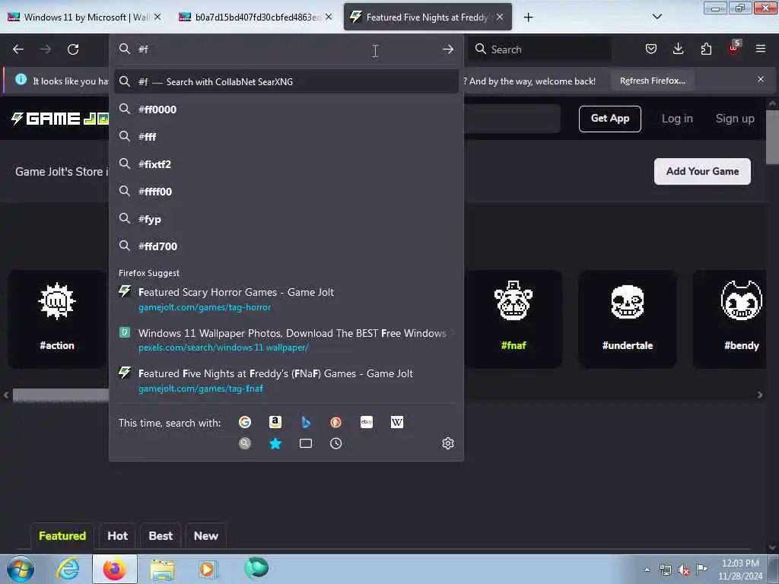
Task: Select the New games tab
Action: [205, 536]
